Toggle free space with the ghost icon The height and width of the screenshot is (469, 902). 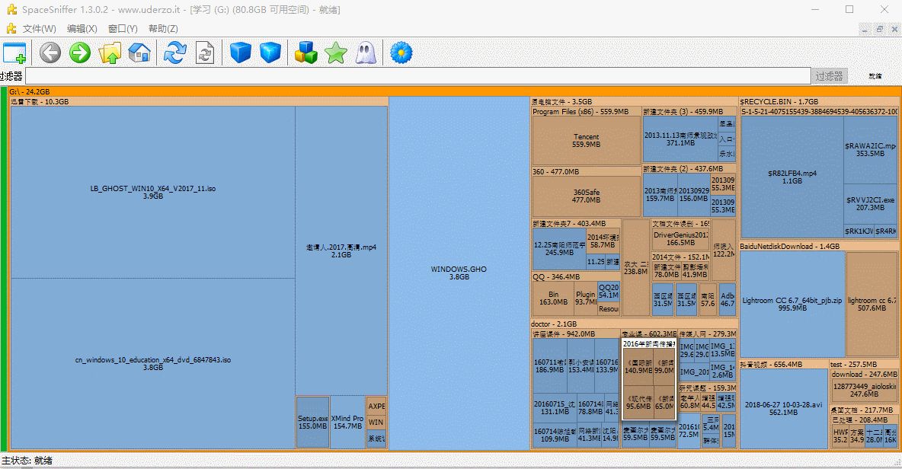[366, 53]
